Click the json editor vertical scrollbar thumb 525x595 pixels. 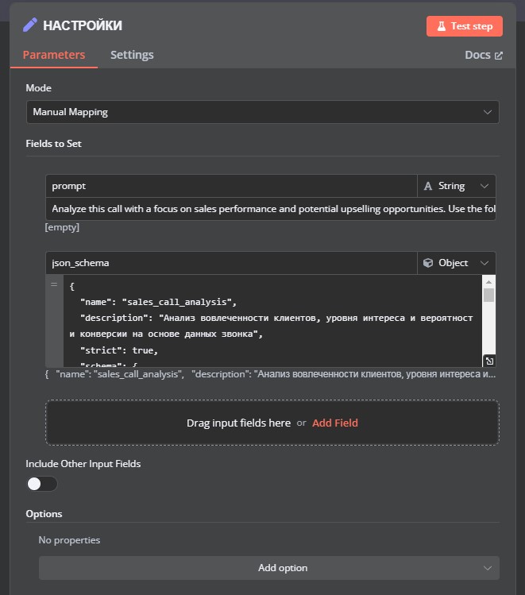pos(488,295)
